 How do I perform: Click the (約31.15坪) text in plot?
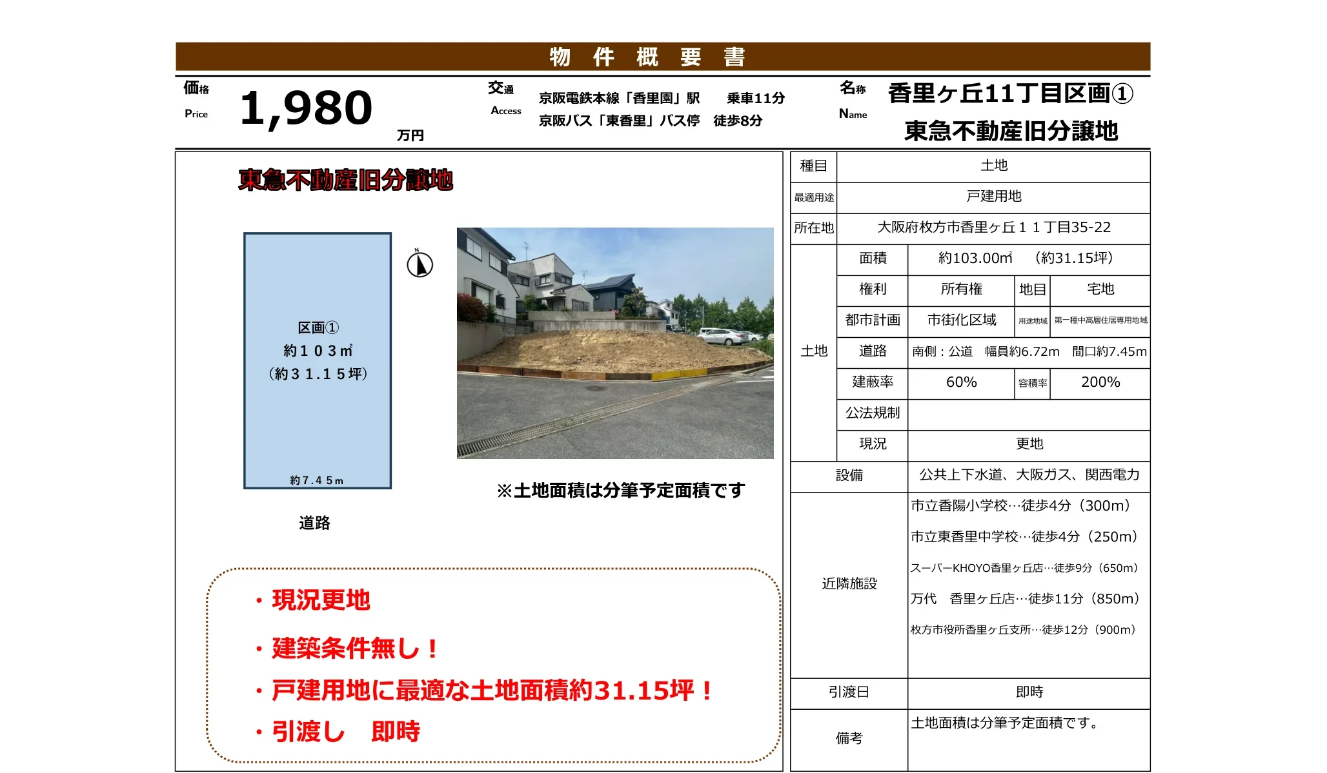click(x=318, y=374)
